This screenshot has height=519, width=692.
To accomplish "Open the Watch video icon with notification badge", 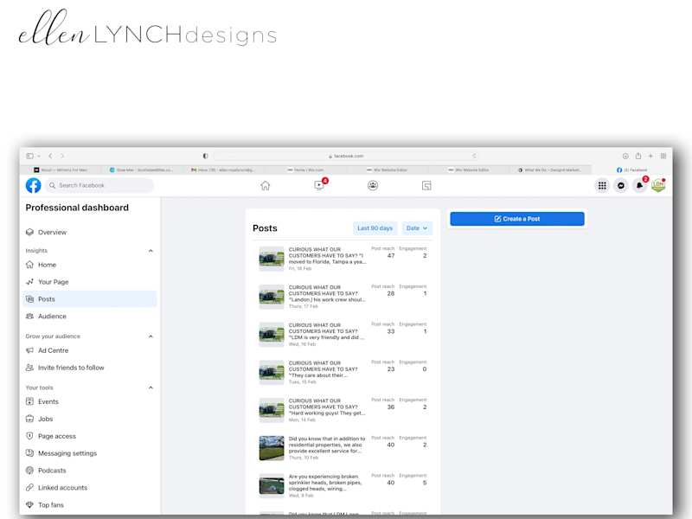I will click(319, 185).
